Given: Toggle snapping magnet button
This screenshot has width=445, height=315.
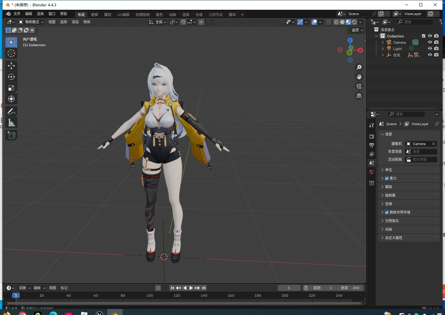Looking at the screenshot, I should 183,22.
